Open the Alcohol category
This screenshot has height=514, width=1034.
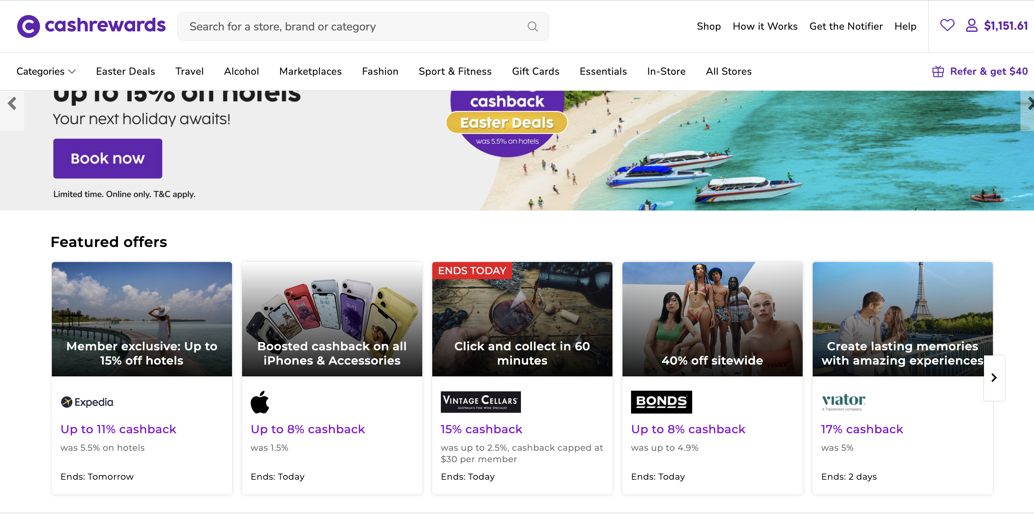point(241,71)
